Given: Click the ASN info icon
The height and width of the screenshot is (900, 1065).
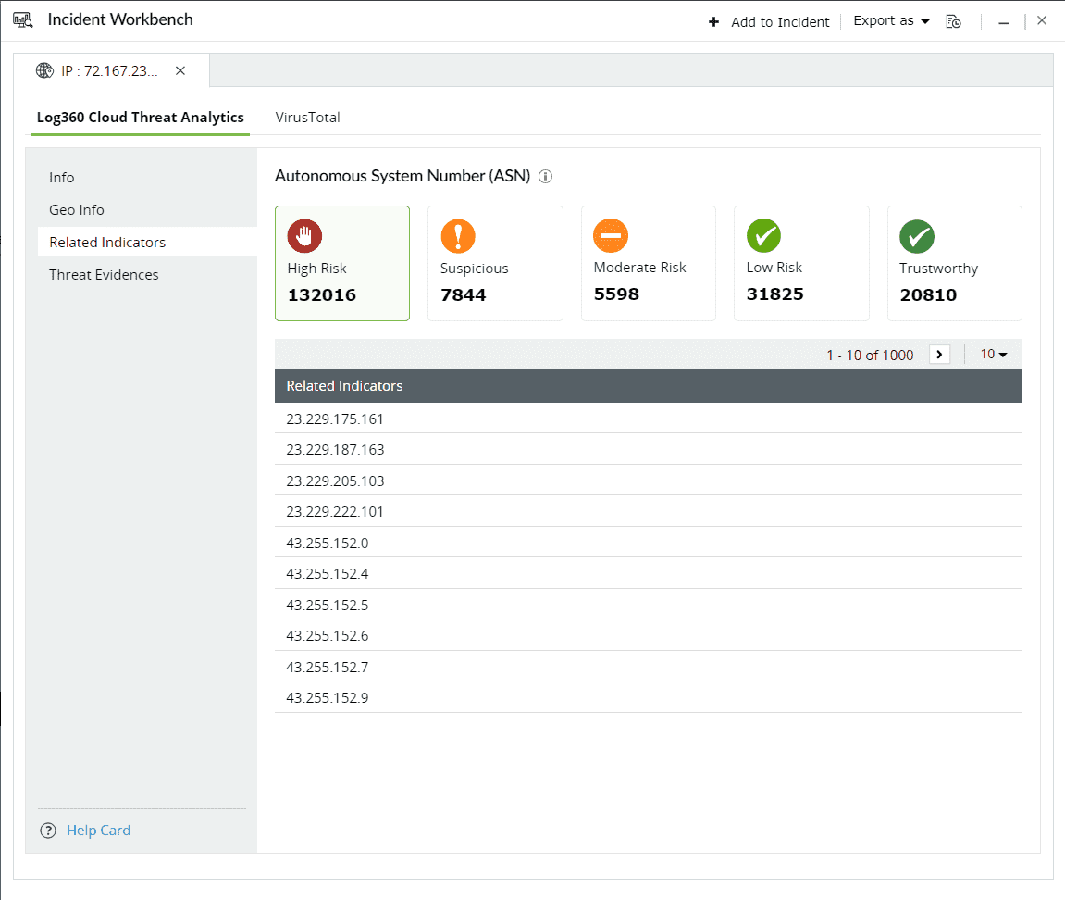Looking at the screenshot, I should click(546, 177).
